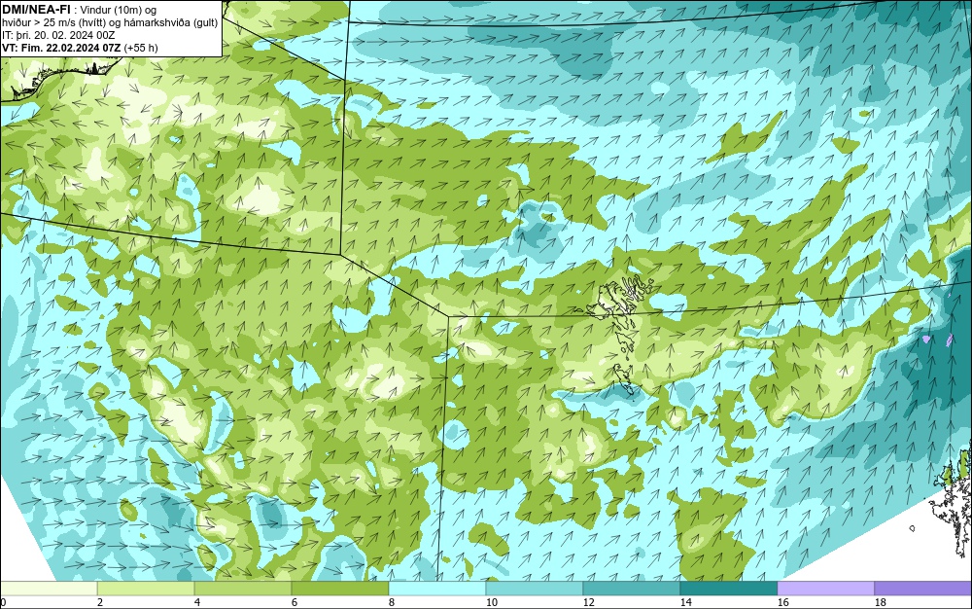
Task: Click the DMI/NEA-FI title text
Action: coord(35,10)
